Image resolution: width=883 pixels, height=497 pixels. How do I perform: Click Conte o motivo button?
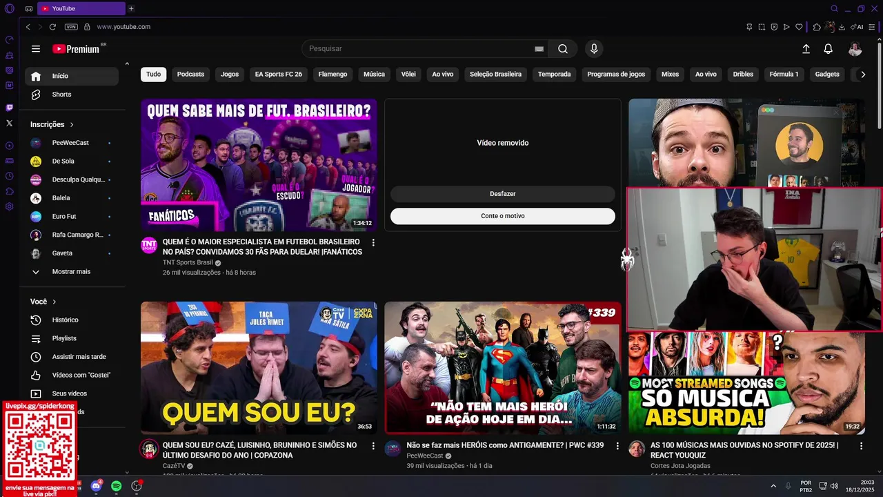503,216
